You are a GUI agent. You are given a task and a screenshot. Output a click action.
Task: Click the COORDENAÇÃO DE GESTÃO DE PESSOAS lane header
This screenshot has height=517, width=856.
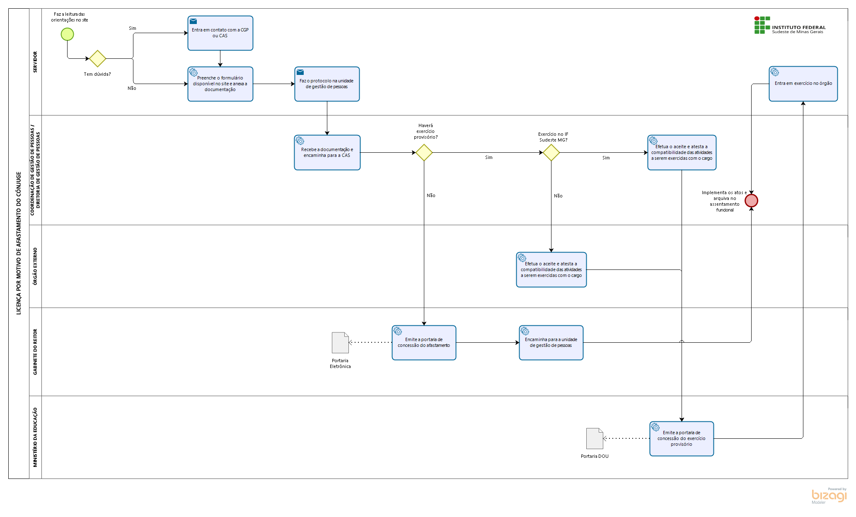pos(35,170)
